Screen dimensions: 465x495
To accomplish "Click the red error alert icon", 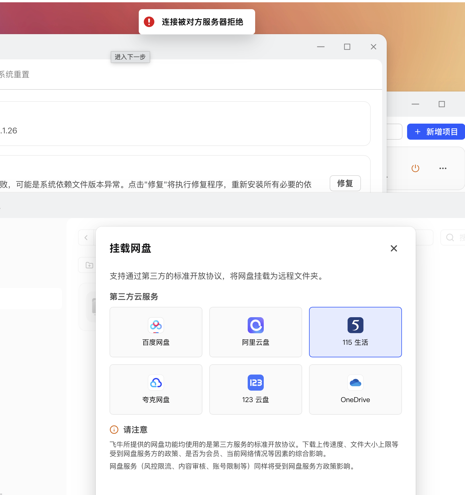I will 149,22.
